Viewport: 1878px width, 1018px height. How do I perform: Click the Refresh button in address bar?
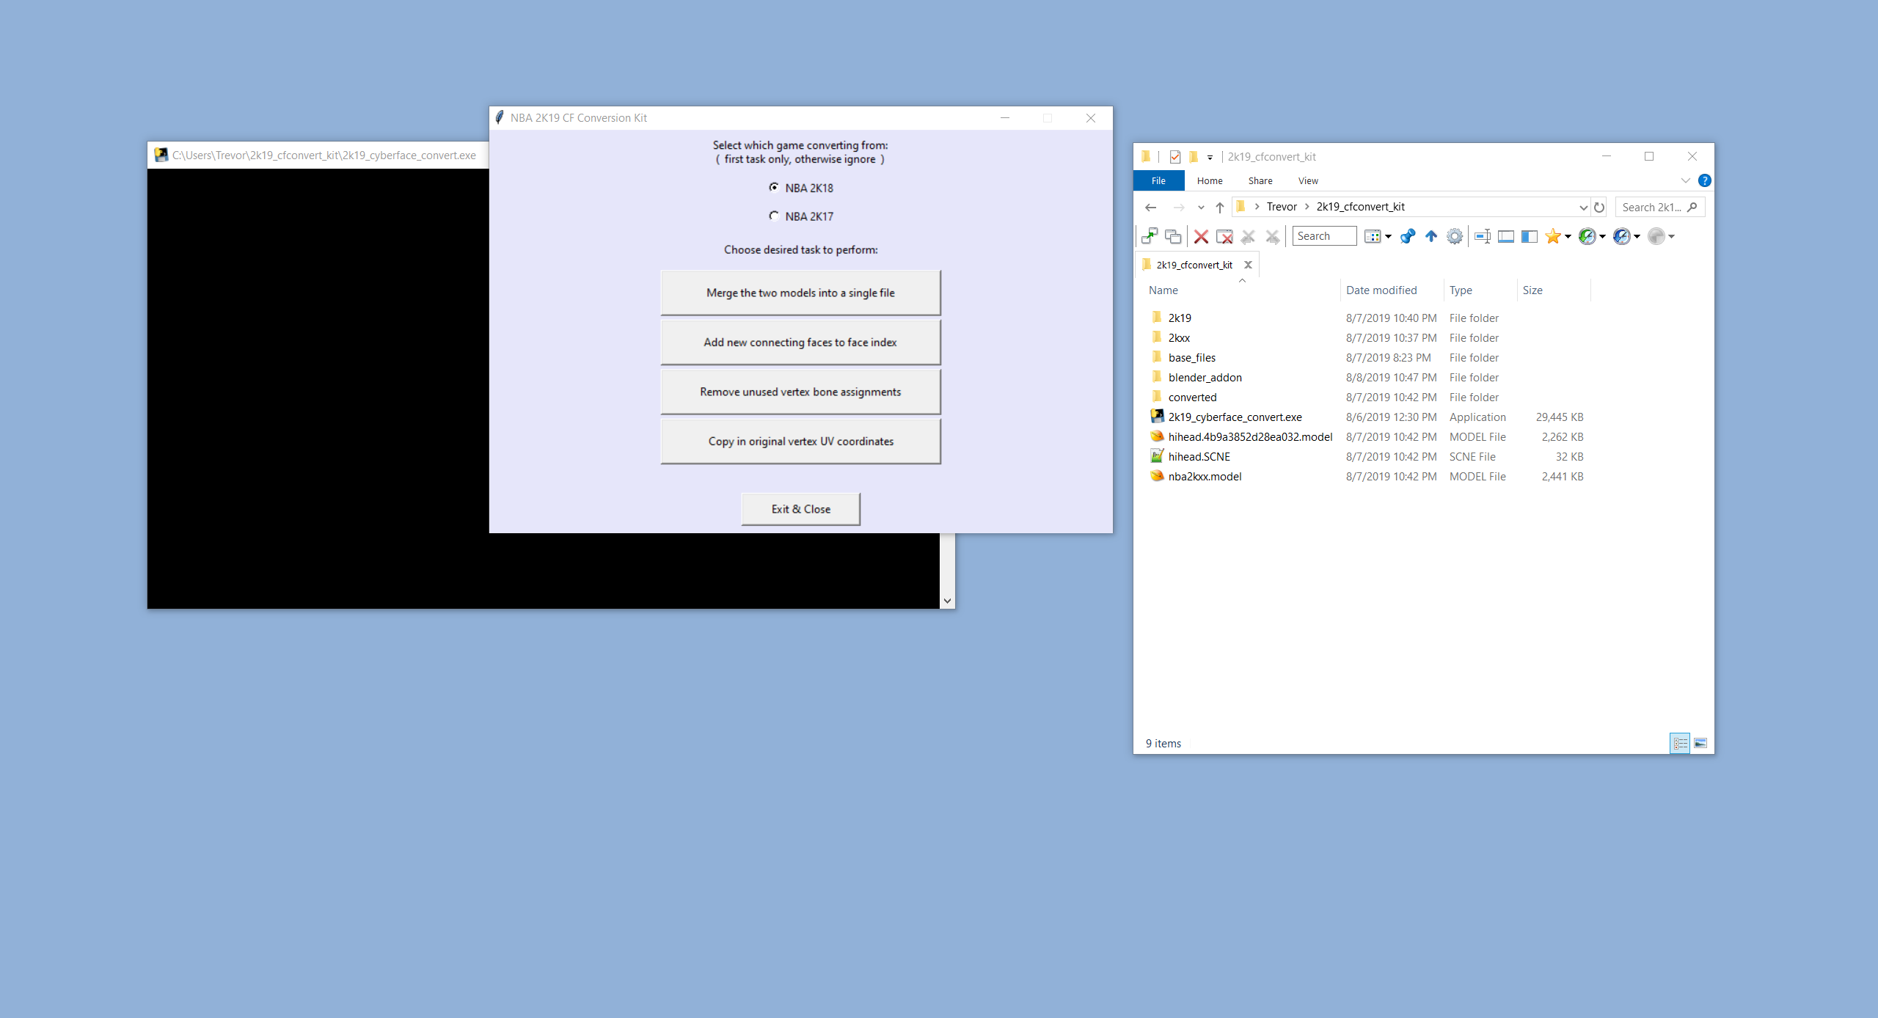coord(1599,208)
